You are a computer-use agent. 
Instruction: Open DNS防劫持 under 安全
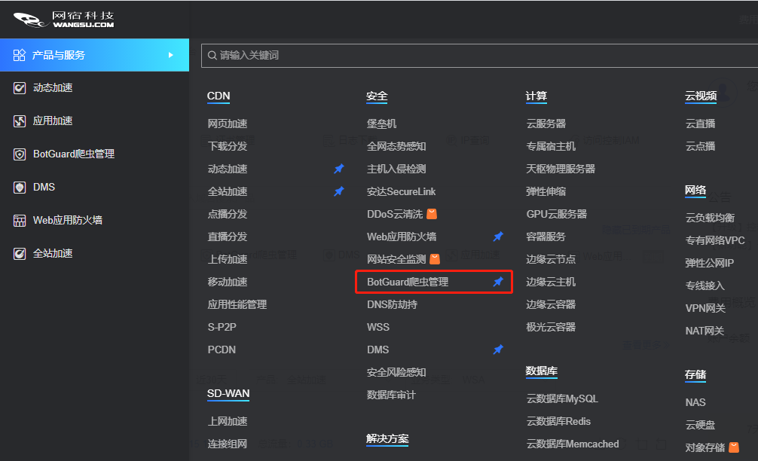tap(392, 304)
